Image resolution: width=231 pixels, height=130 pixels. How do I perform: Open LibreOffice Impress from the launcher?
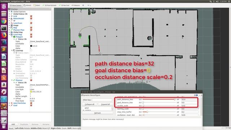pyautogui.click(x=4, y=71)
